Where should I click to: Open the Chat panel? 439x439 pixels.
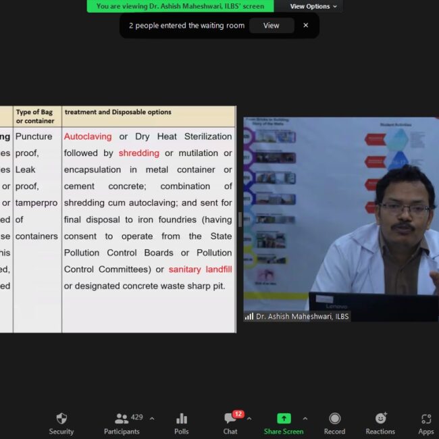click(x=230, y=419)
